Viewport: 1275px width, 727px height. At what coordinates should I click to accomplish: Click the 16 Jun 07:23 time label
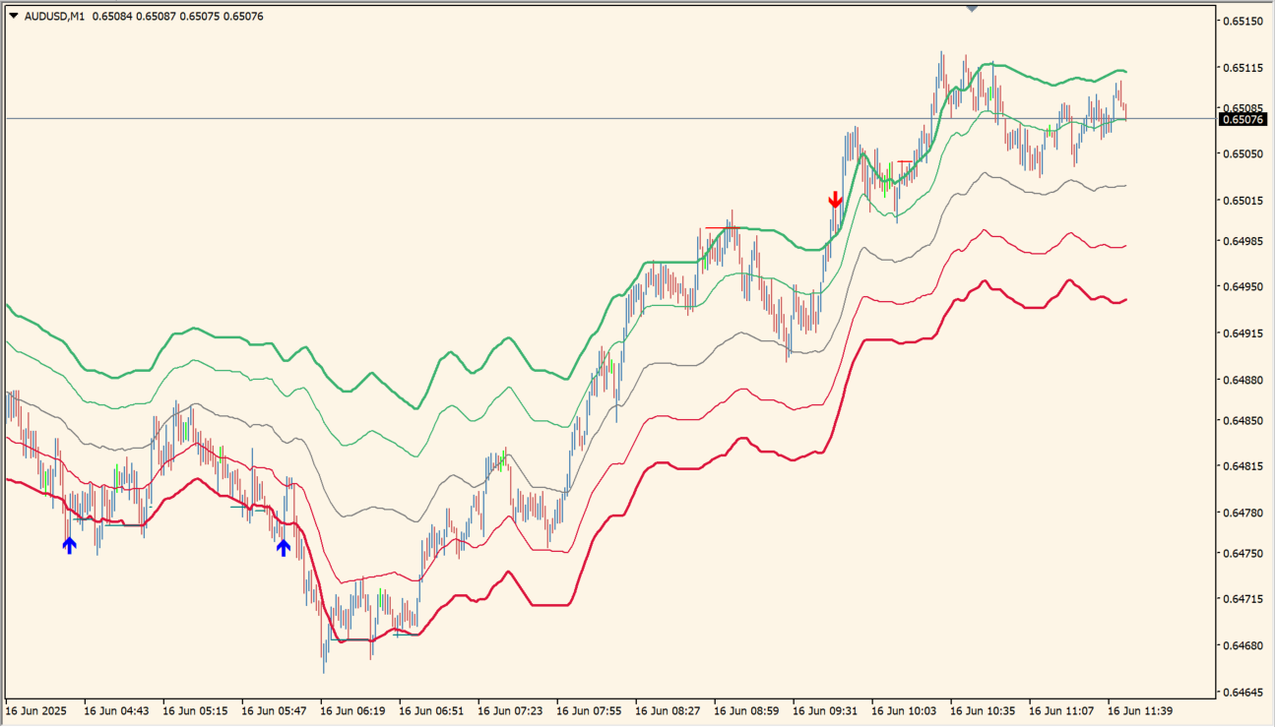[511, 709]
